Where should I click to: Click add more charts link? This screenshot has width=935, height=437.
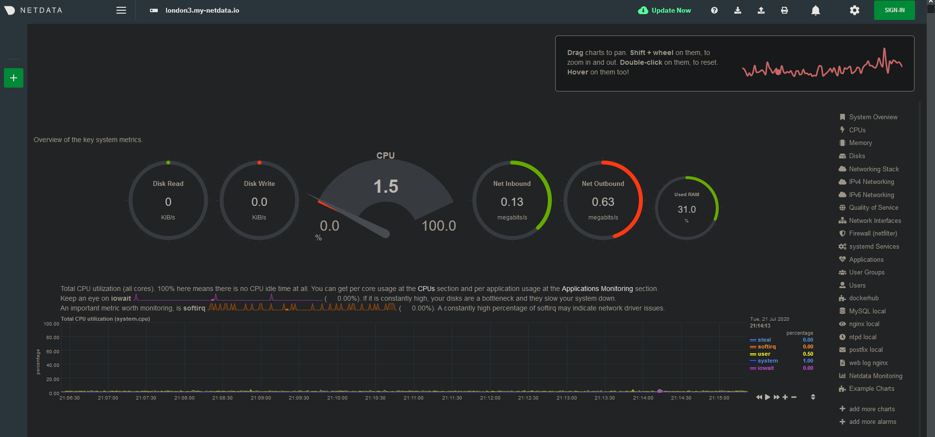(872, 409)
